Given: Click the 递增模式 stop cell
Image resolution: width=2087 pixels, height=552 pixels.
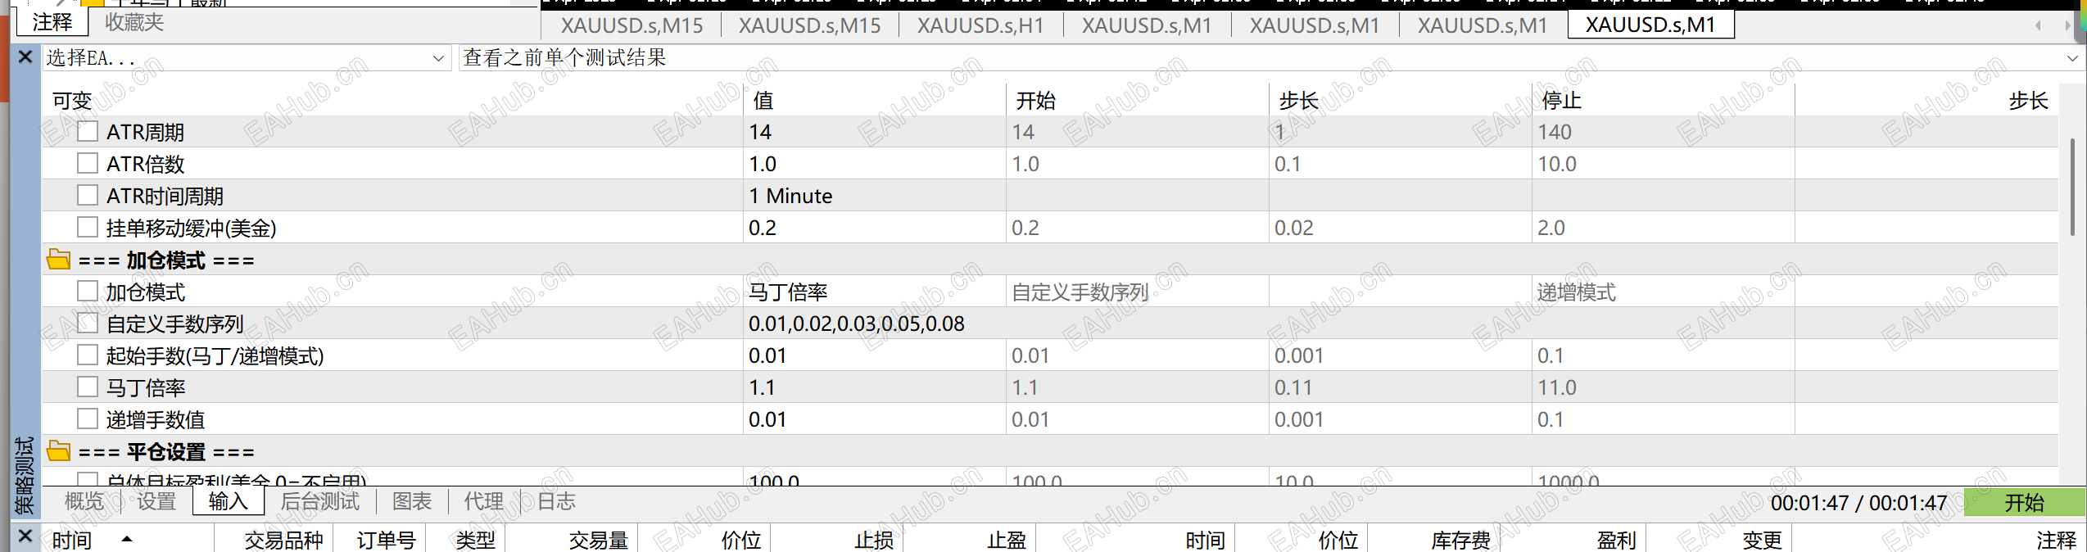Looking at the screenshot, I should 1664,291.
